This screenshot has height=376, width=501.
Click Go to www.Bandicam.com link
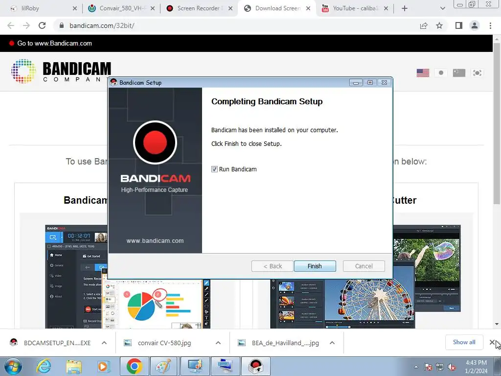(54, 43)
